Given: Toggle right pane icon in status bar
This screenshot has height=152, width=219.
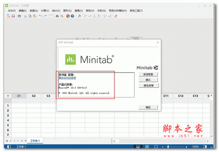Looking at the screenshot, I should click(x=205, y=147).
